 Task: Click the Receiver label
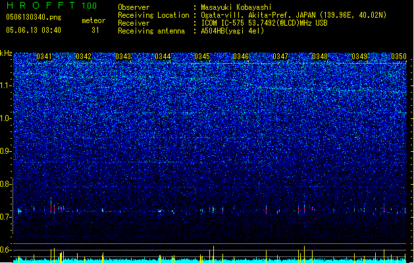point(134,23)
